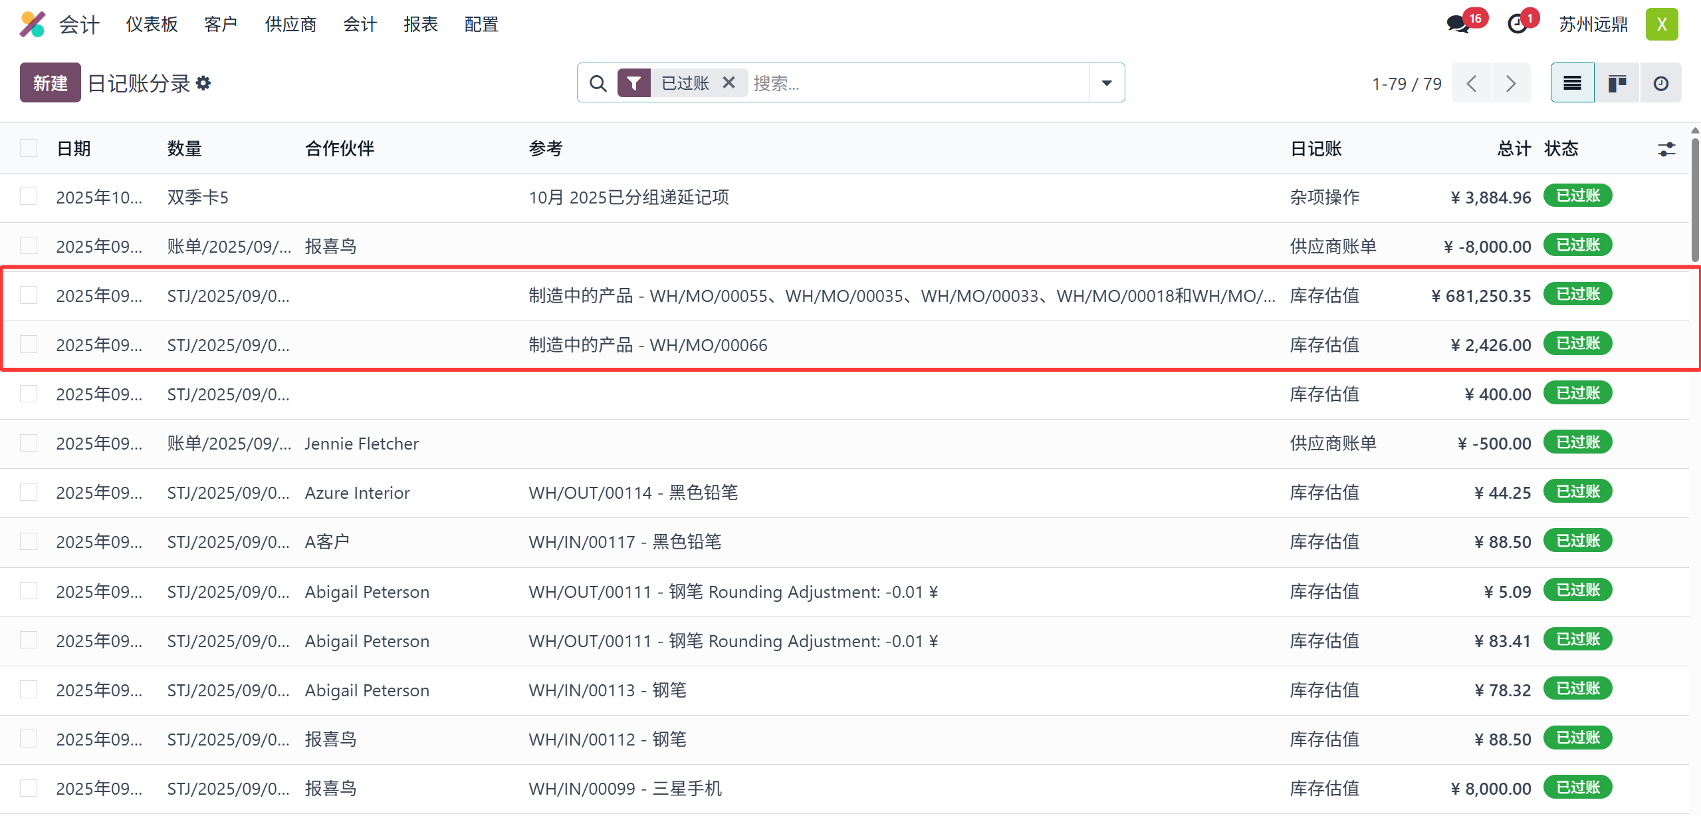
Task: Switch to kanban view
Action: (1617, 83)
